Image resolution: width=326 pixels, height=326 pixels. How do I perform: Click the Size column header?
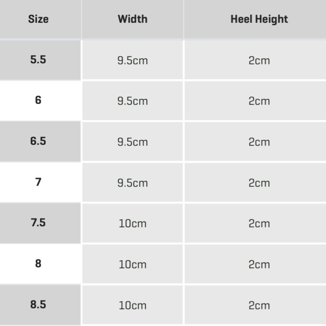tap(38, 19)
